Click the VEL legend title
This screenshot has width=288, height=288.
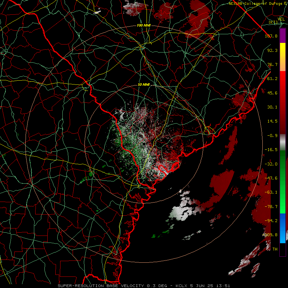point(281,19)
